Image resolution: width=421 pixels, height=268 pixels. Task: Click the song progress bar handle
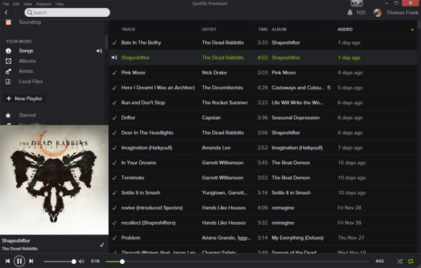(x=122, y=262)
